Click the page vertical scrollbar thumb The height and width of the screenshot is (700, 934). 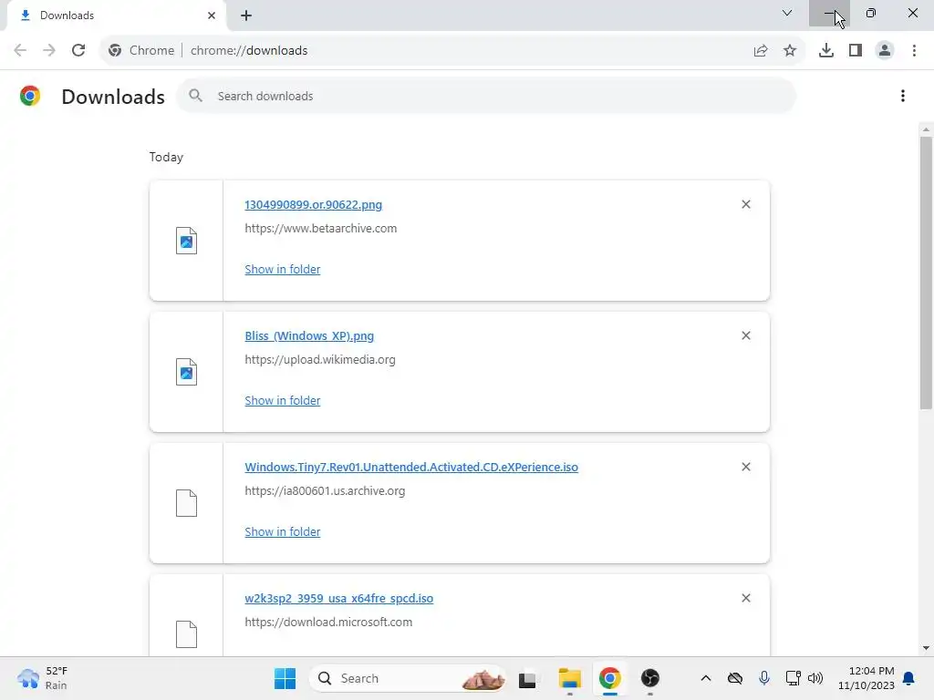[x=926, y=273]
